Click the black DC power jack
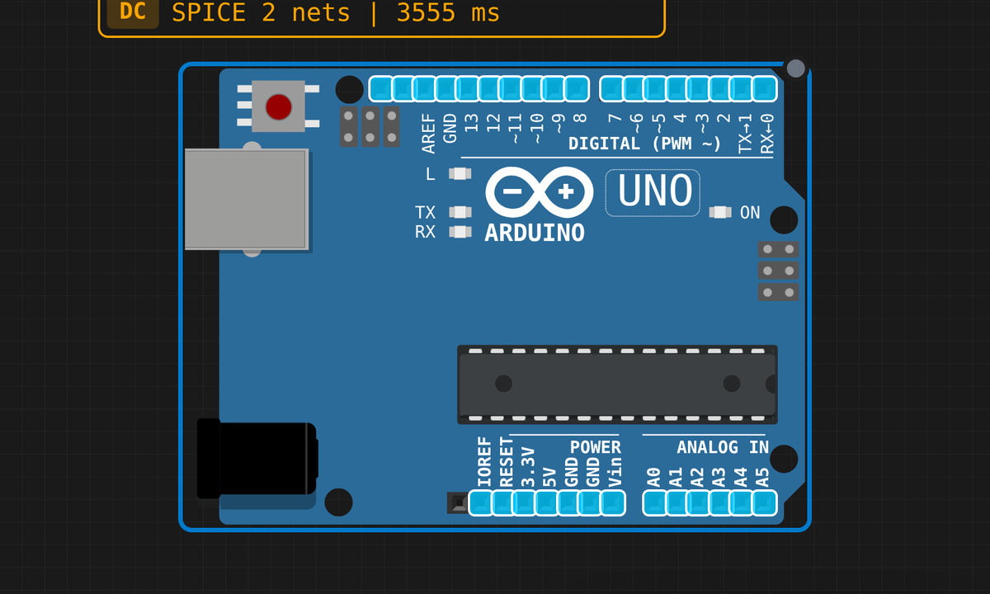Screen dimensions: 990x594 coord(257,460)
